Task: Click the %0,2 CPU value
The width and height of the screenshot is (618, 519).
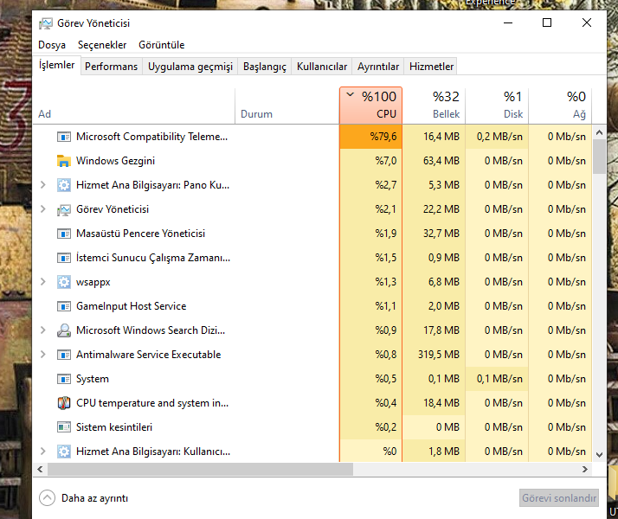Action: [385, 427]
